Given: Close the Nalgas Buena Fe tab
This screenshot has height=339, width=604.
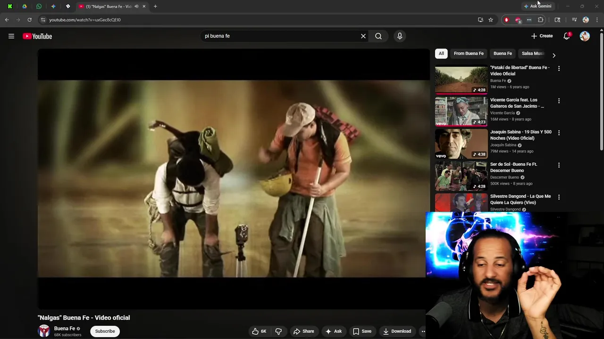Looking at the screenshot, I should [144, 6].
